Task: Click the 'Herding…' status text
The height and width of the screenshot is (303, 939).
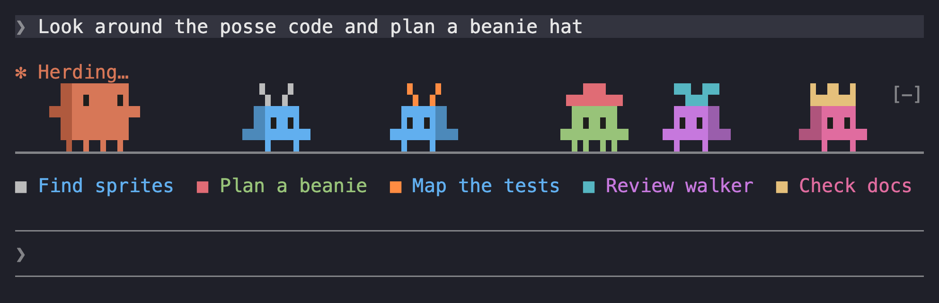Action: 83,72
